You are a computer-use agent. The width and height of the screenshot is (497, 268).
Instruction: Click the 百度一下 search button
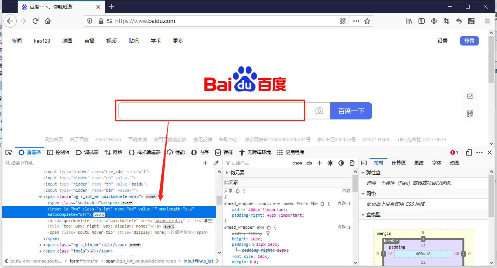351,111
